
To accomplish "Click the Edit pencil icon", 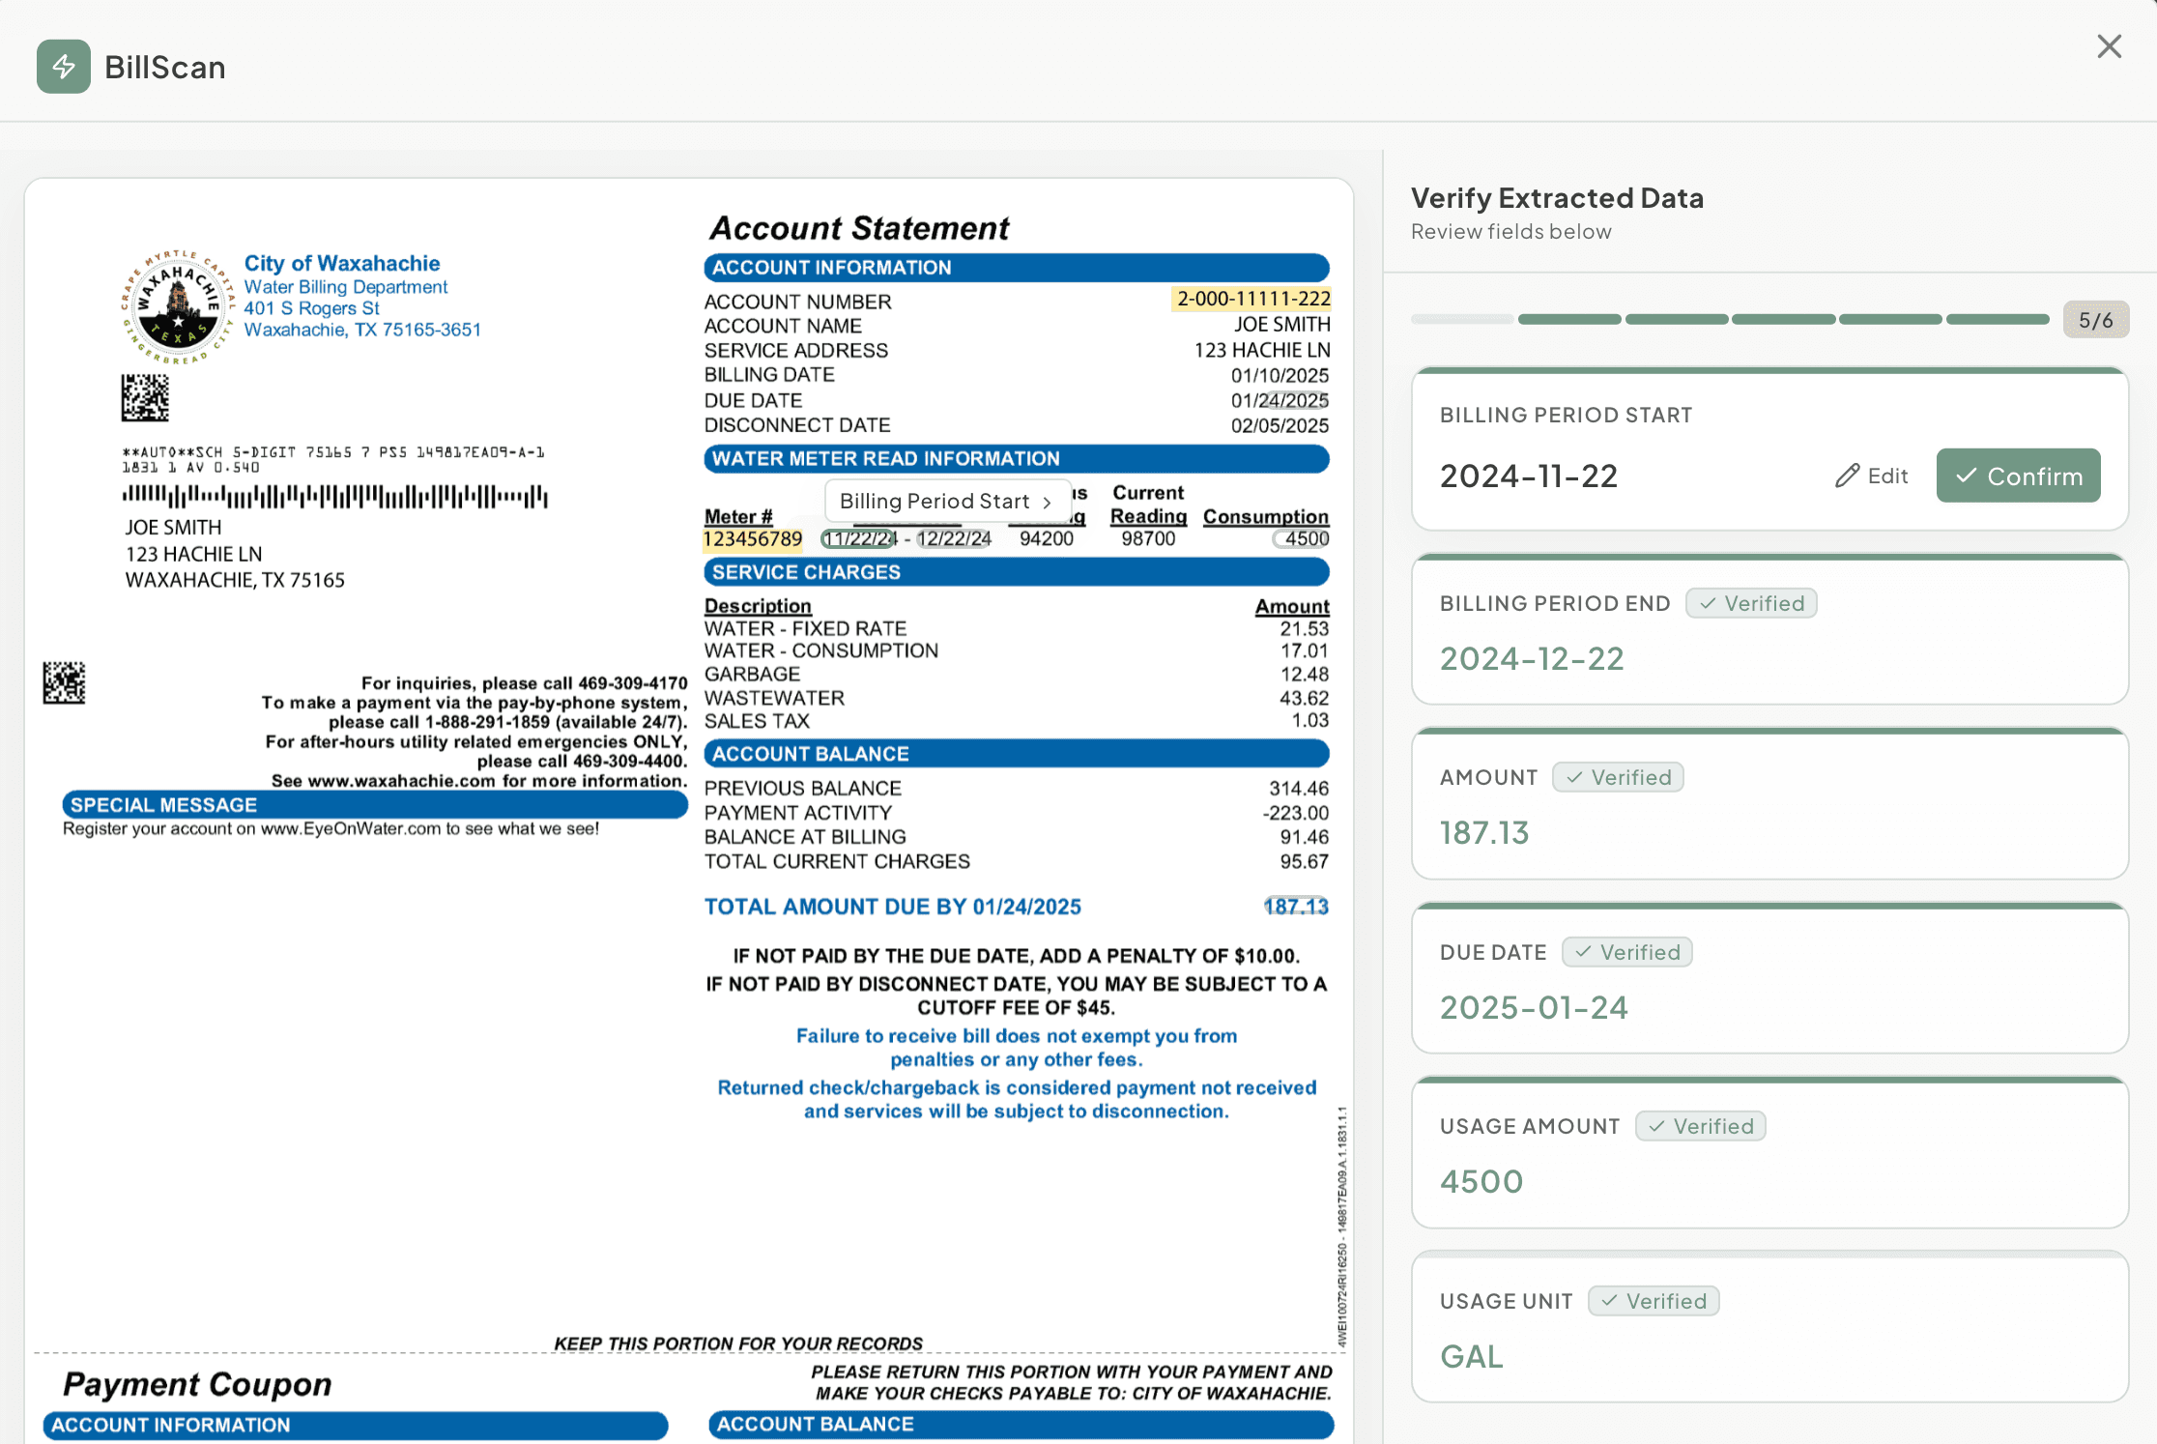I will [x=1848, y=476].
